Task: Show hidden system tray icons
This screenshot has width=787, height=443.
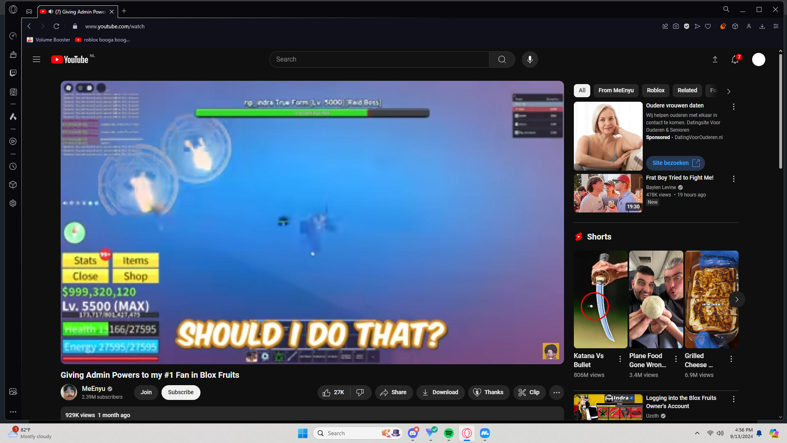Action: tap(697, 433)
